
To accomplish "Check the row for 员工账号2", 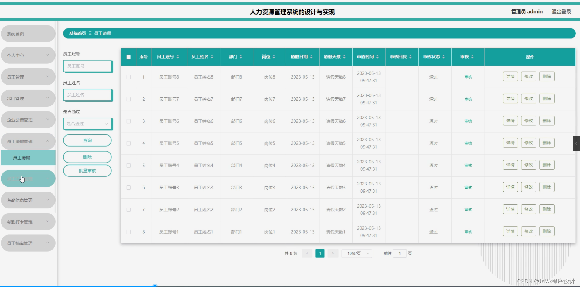I will (x=129, y=210).
